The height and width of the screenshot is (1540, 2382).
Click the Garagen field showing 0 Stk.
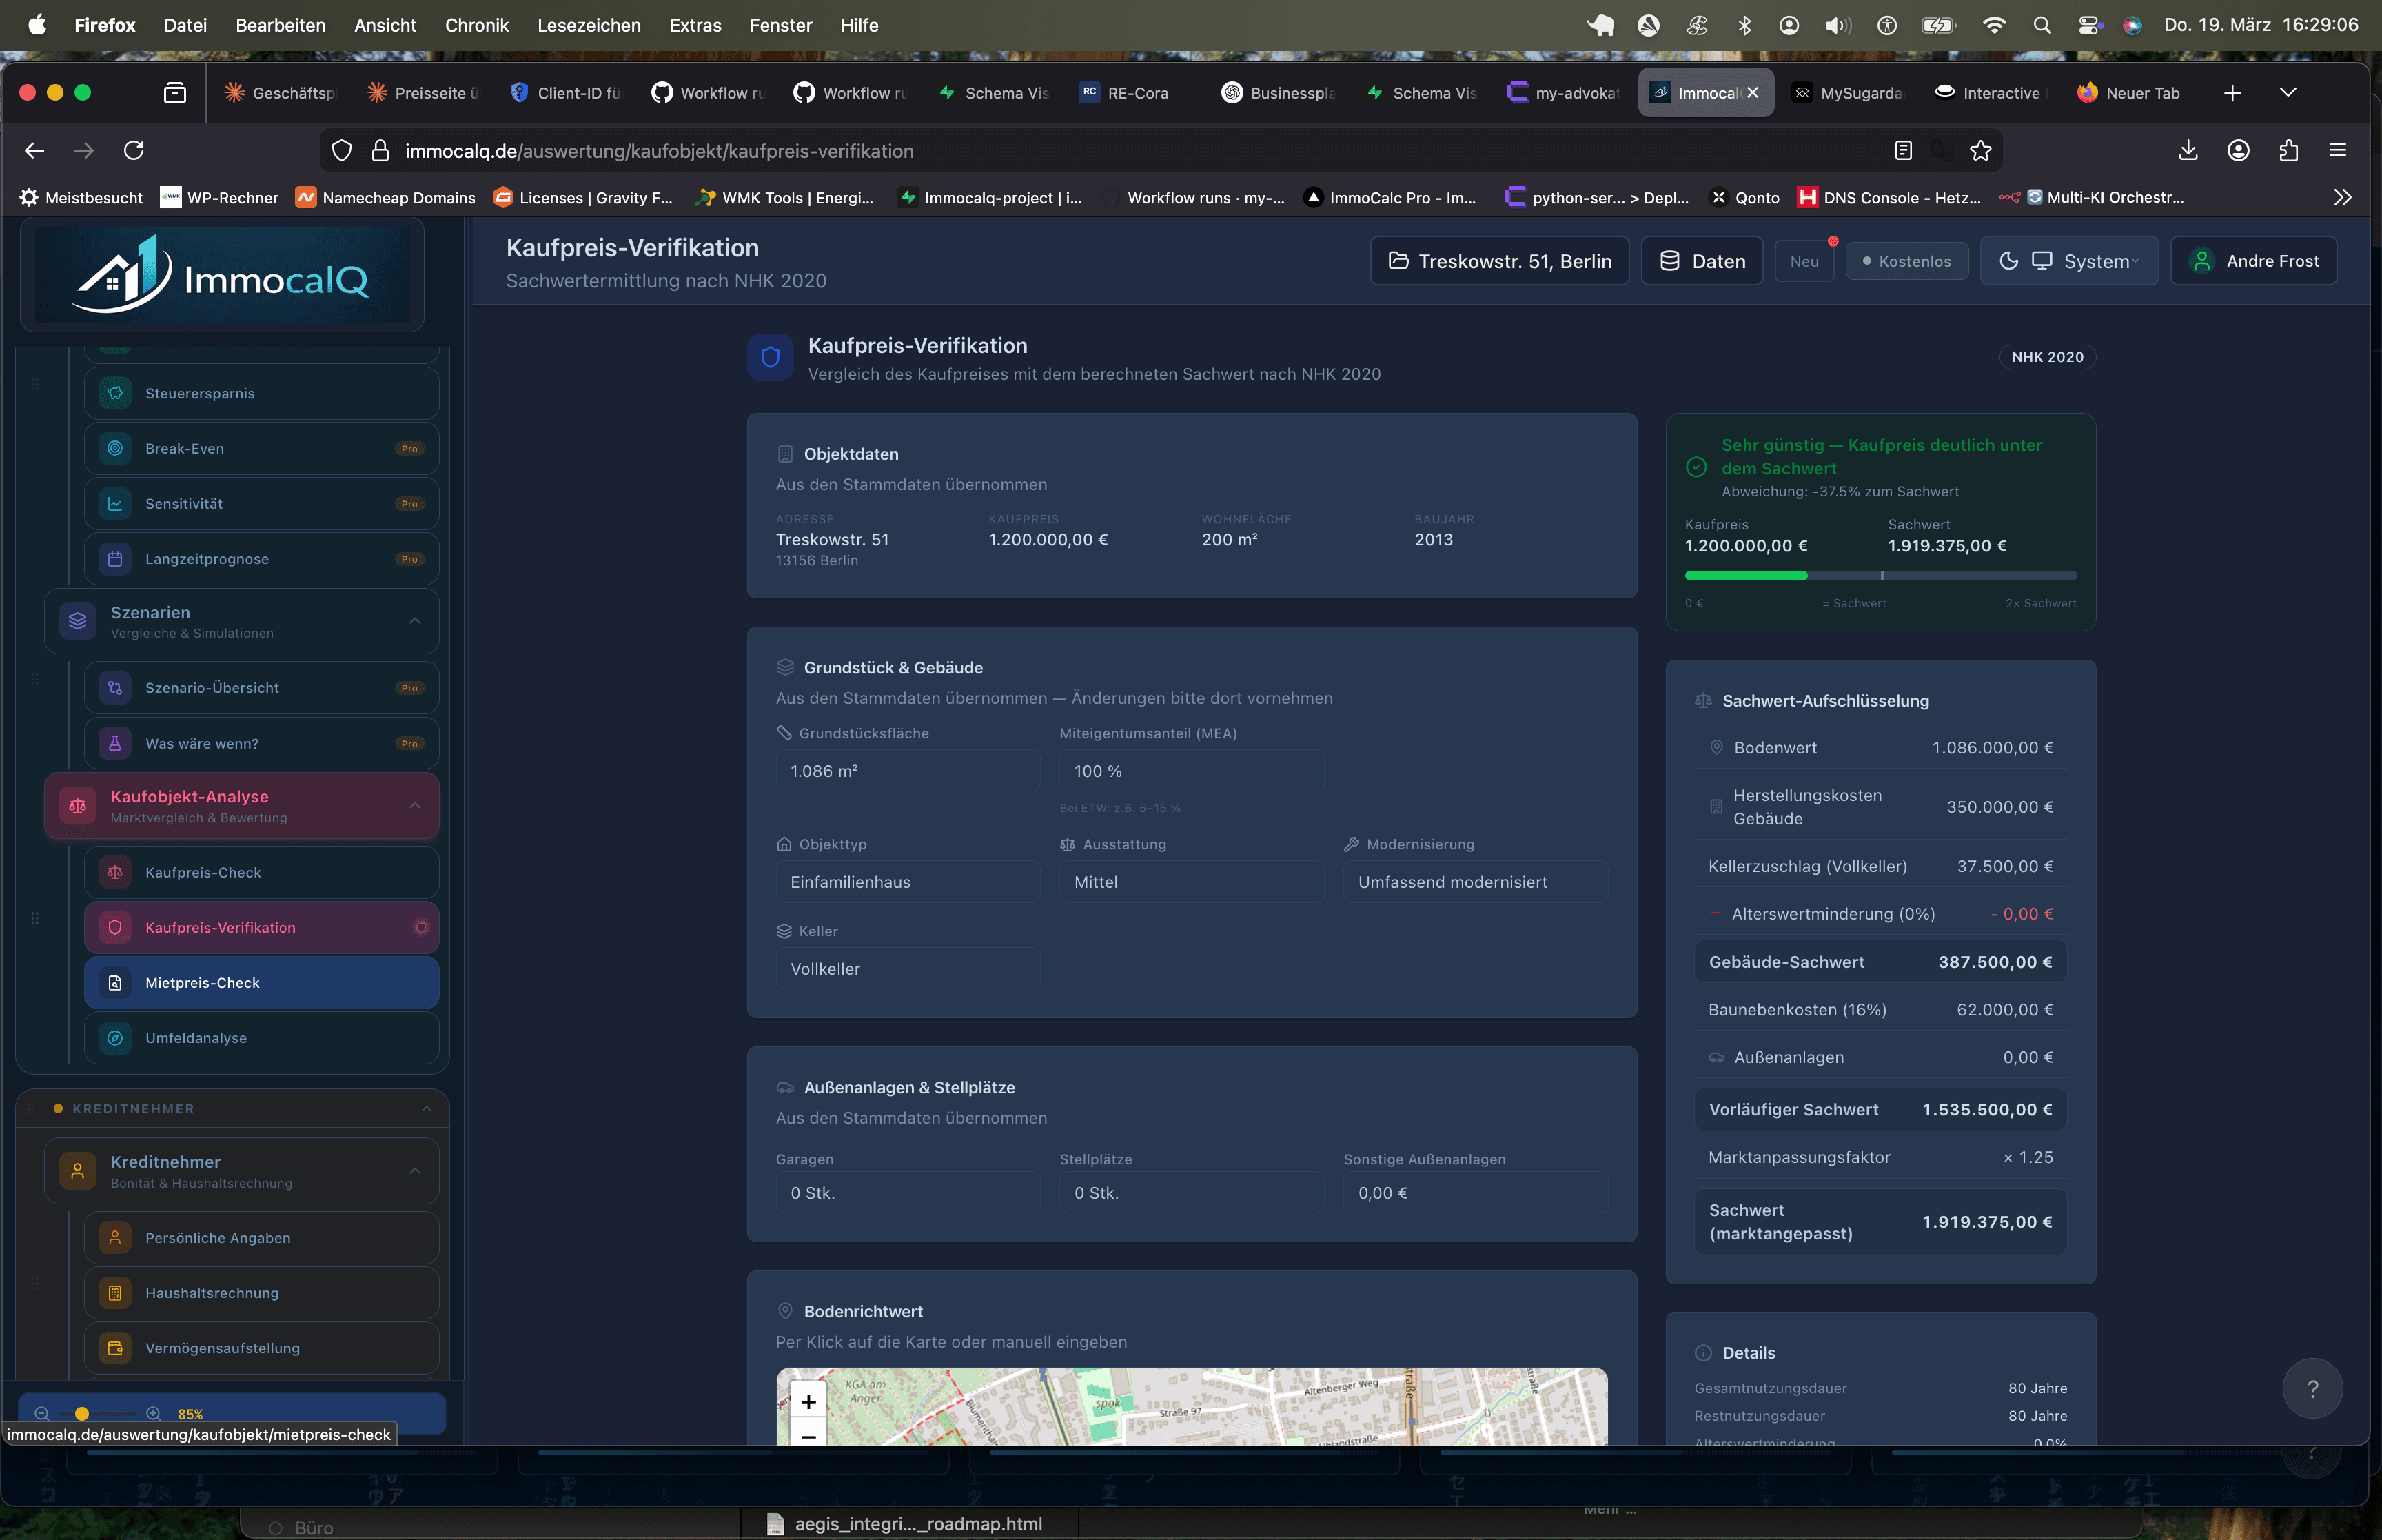(x=908, y=1193)
